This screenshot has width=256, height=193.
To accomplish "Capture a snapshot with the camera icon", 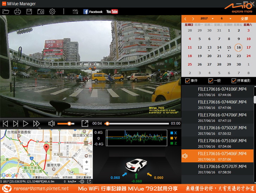I will [x=41, y=12].
